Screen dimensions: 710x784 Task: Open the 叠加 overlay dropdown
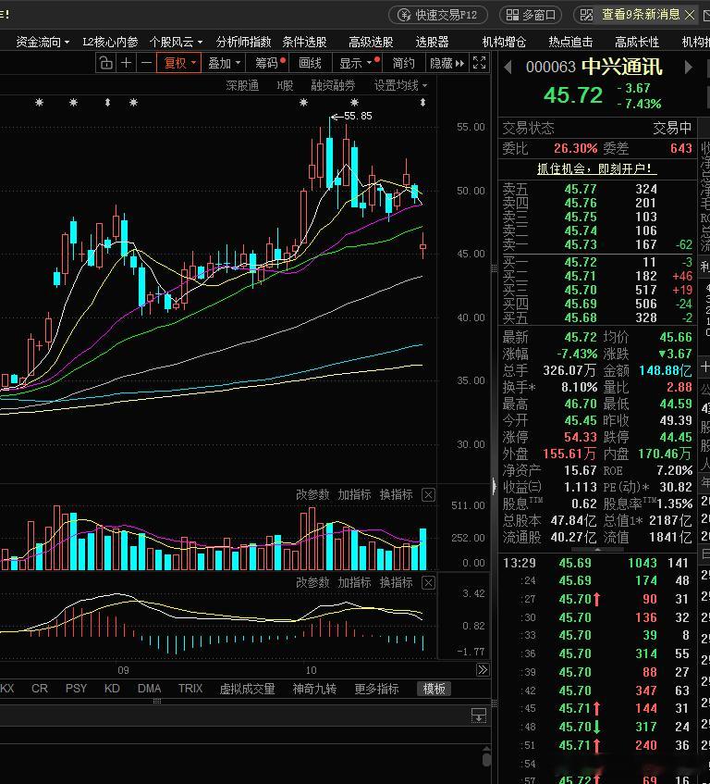(224, 63)
